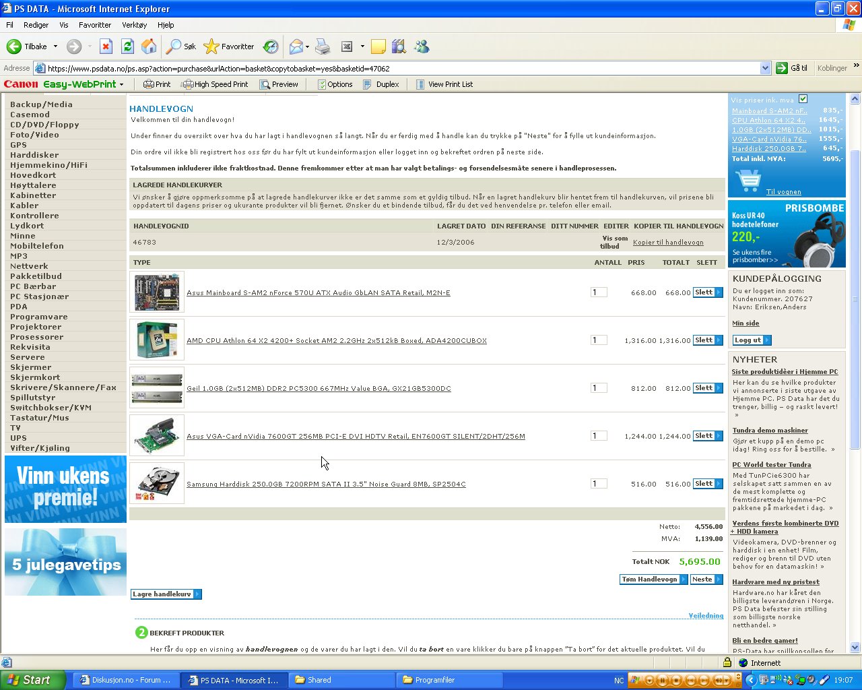Open the Verktøy menu
The width and height of the screenshot is (862, 690).
tap(134, 25)
